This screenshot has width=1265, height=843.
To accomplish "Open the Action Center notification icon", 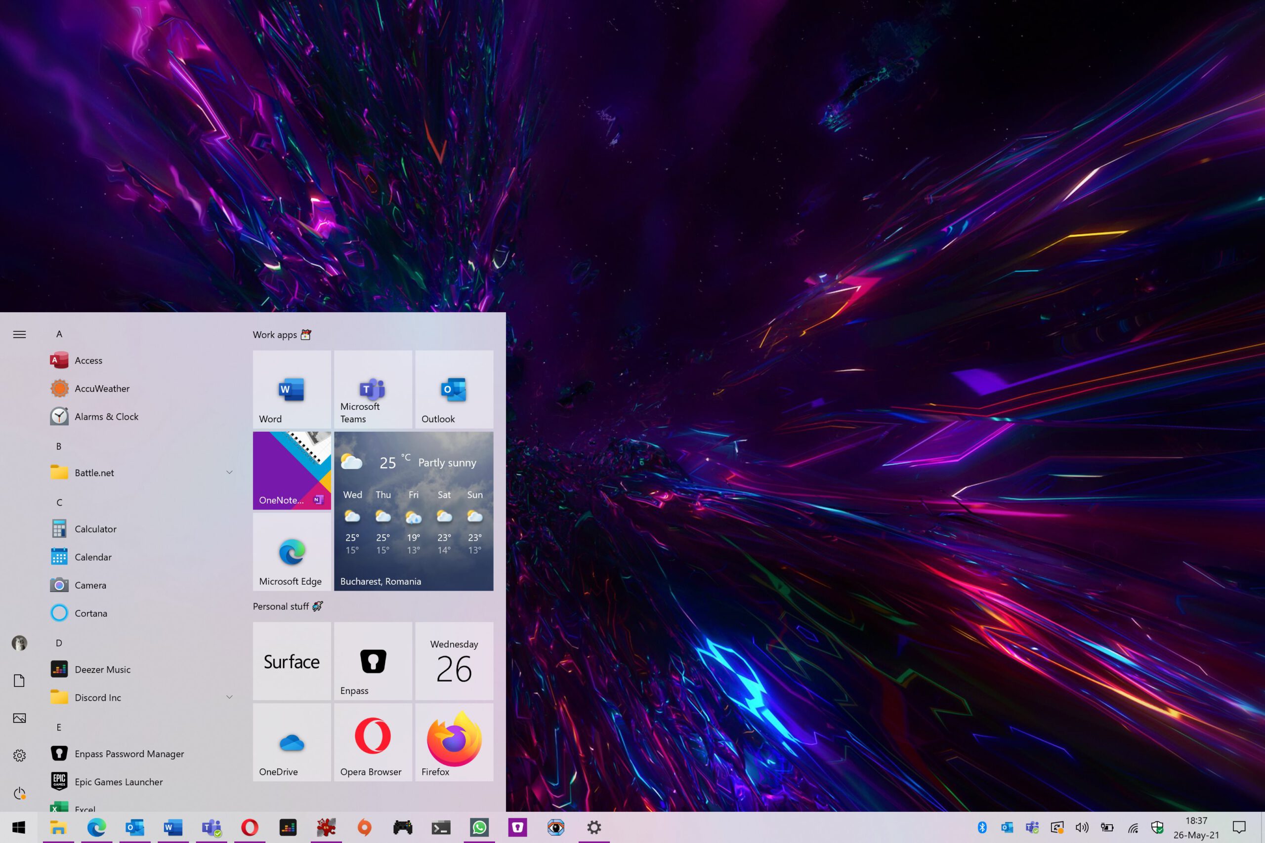I will 1239,827.
